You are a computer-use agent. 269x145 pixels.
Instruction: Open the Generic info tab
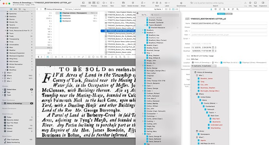(x=221, y=14)
